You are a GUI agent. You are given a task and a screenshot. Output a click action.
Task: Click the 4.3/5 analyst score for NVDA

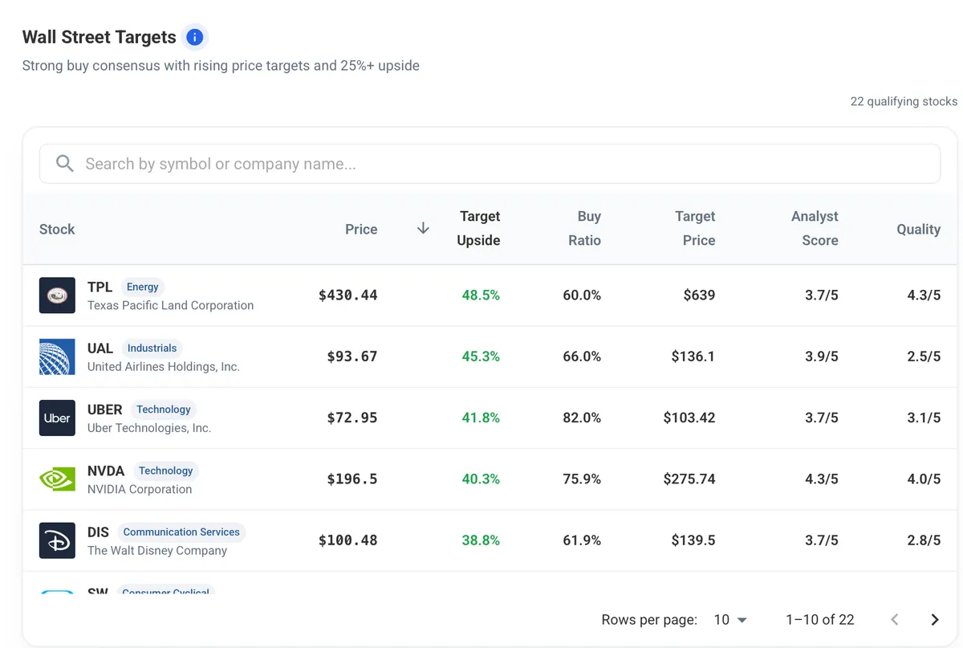[822, 479]
